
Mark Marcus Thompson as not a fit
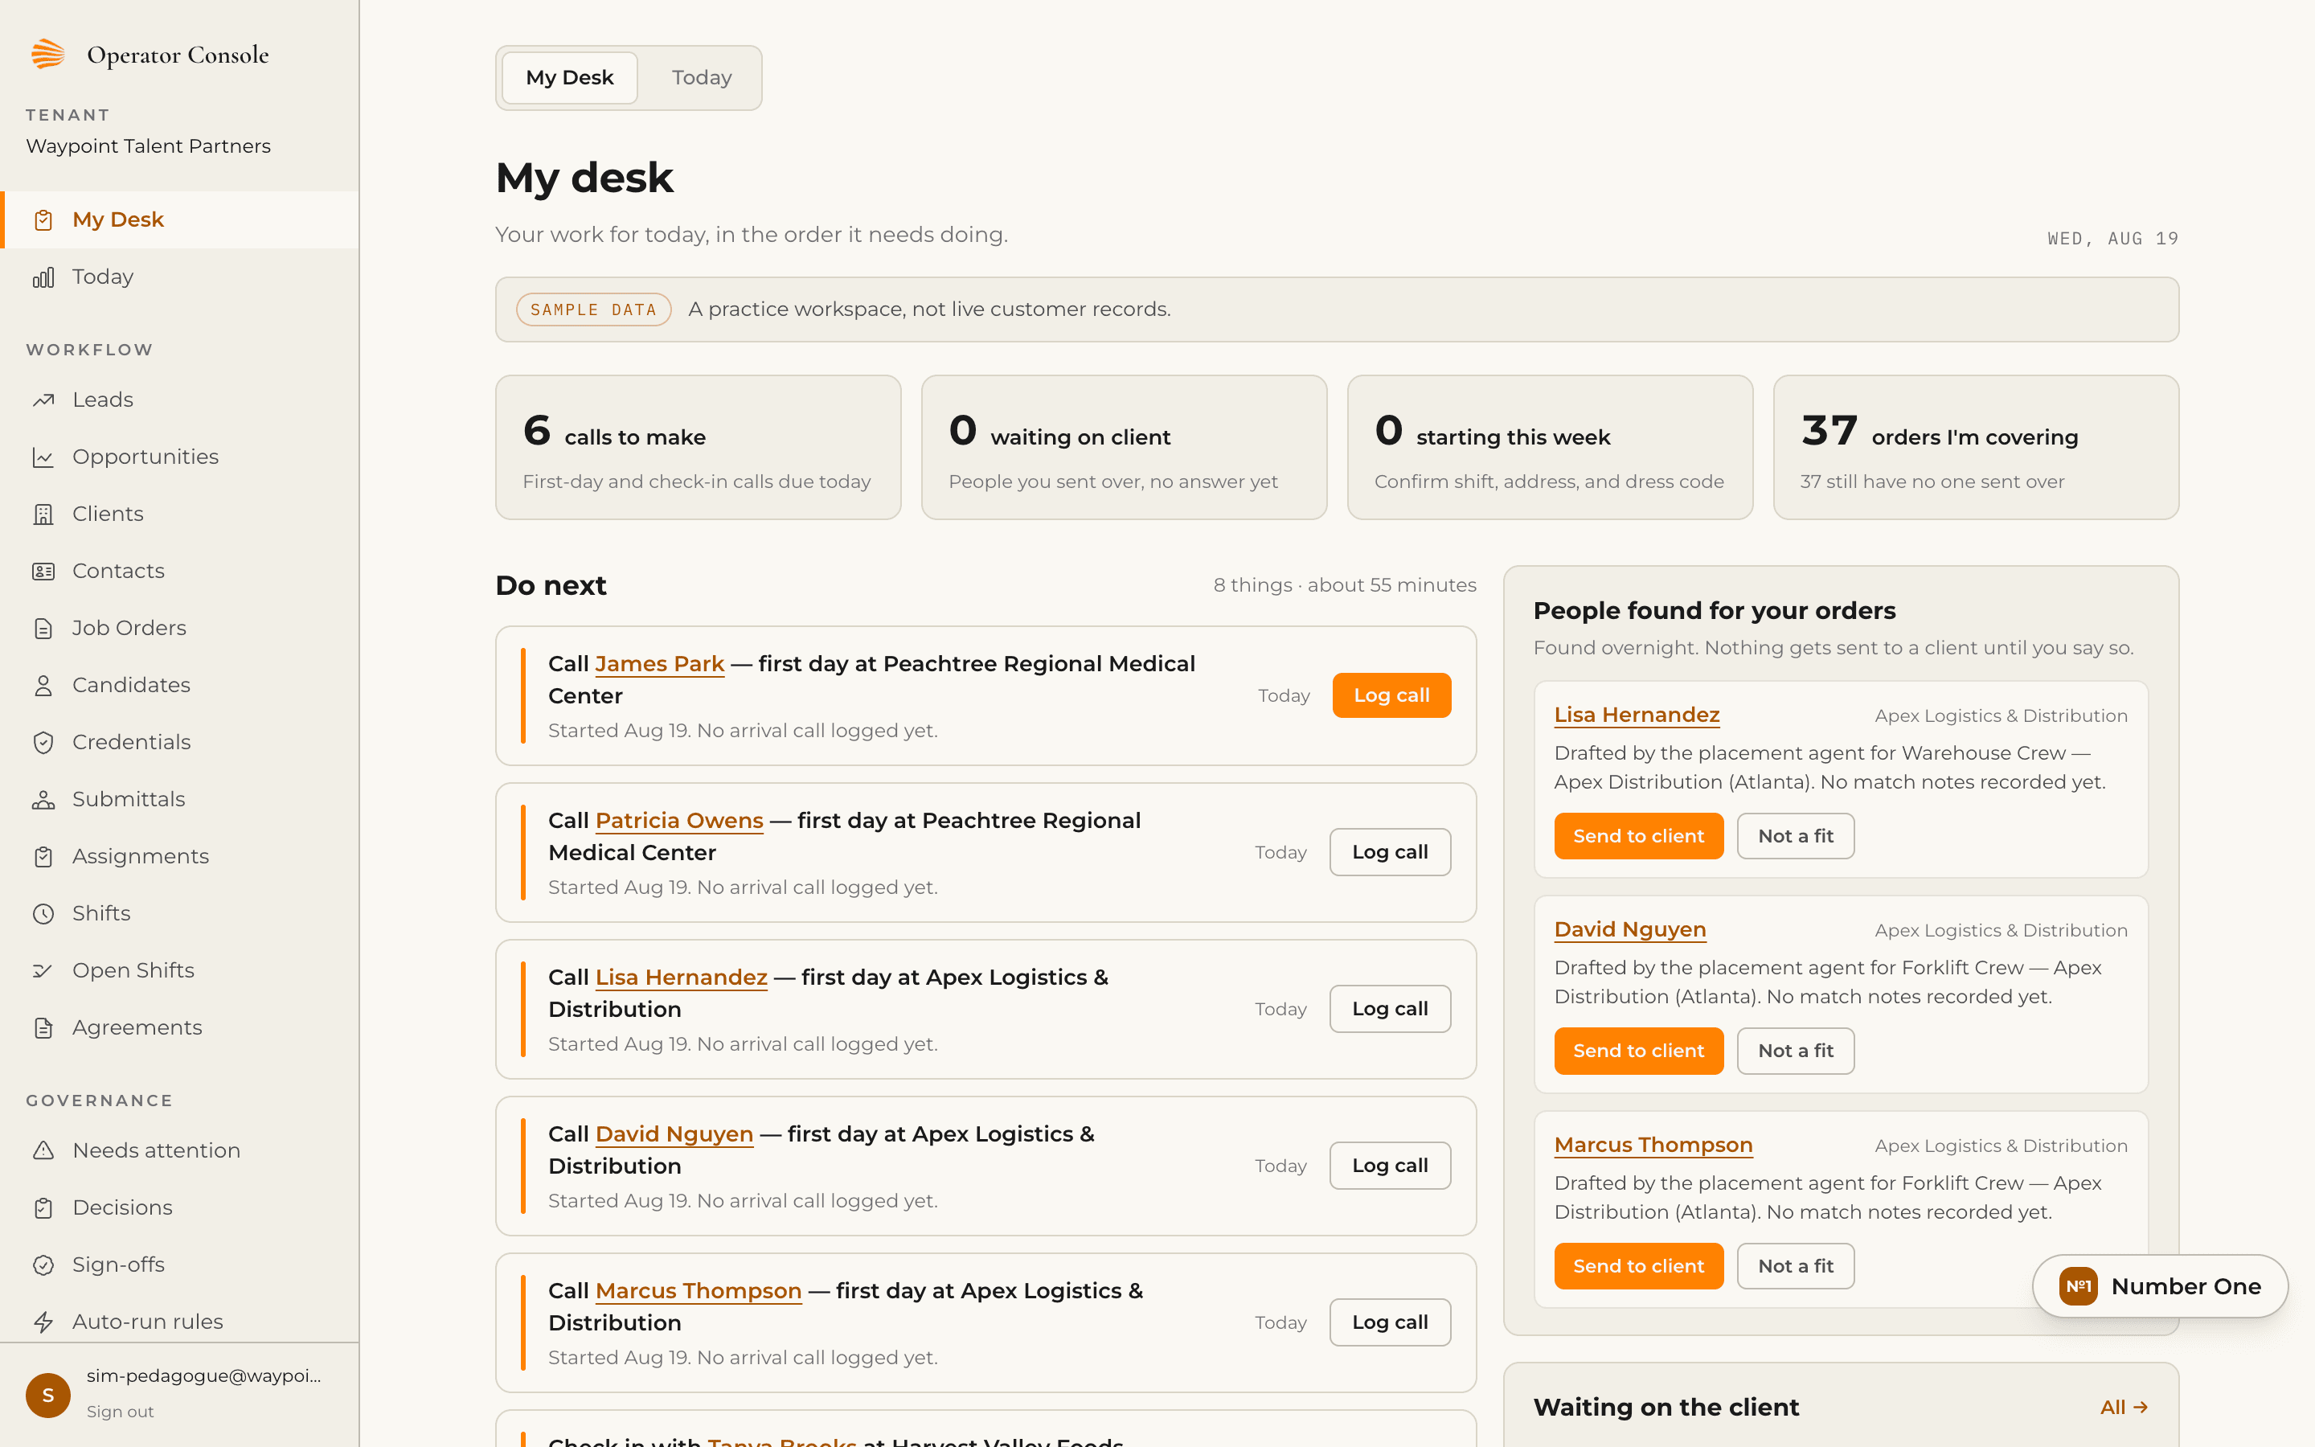pyautogui.click(x=1796, y=1266)
